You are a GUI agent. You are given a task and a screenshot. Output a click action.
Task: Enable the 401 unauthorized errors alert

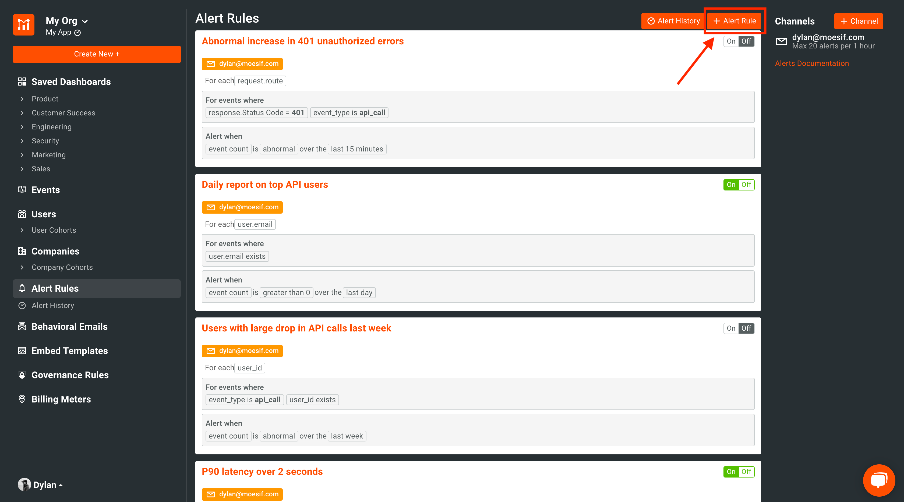tap(731, 41)
